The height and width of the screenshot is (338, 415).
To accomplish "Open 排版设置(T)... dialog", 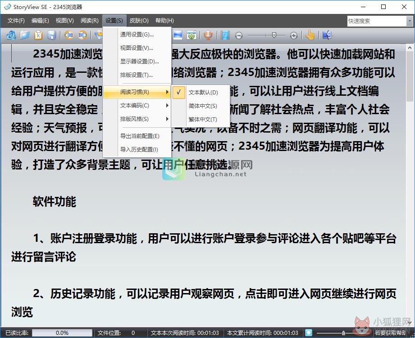I will tap(137, 75).
